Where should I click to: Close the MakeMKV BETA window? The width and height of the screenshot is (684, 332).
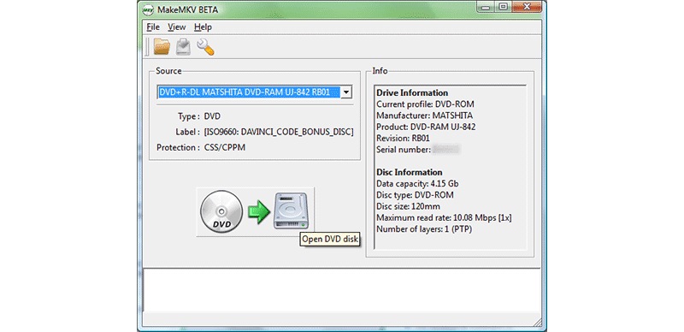pyautogui.click(x=526, y=7)
